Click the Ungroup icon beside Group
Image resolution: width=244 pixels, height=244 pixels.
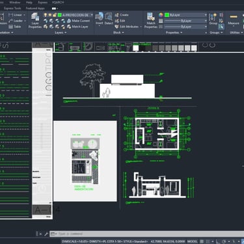coord(221,15)
